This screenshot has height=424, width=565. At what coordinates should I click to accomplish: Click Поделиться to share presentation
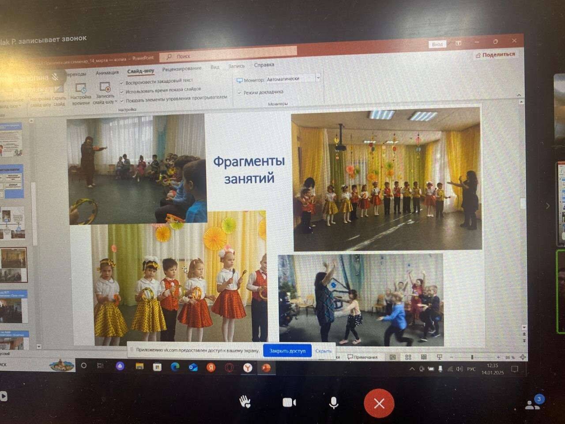coord(495,55)
